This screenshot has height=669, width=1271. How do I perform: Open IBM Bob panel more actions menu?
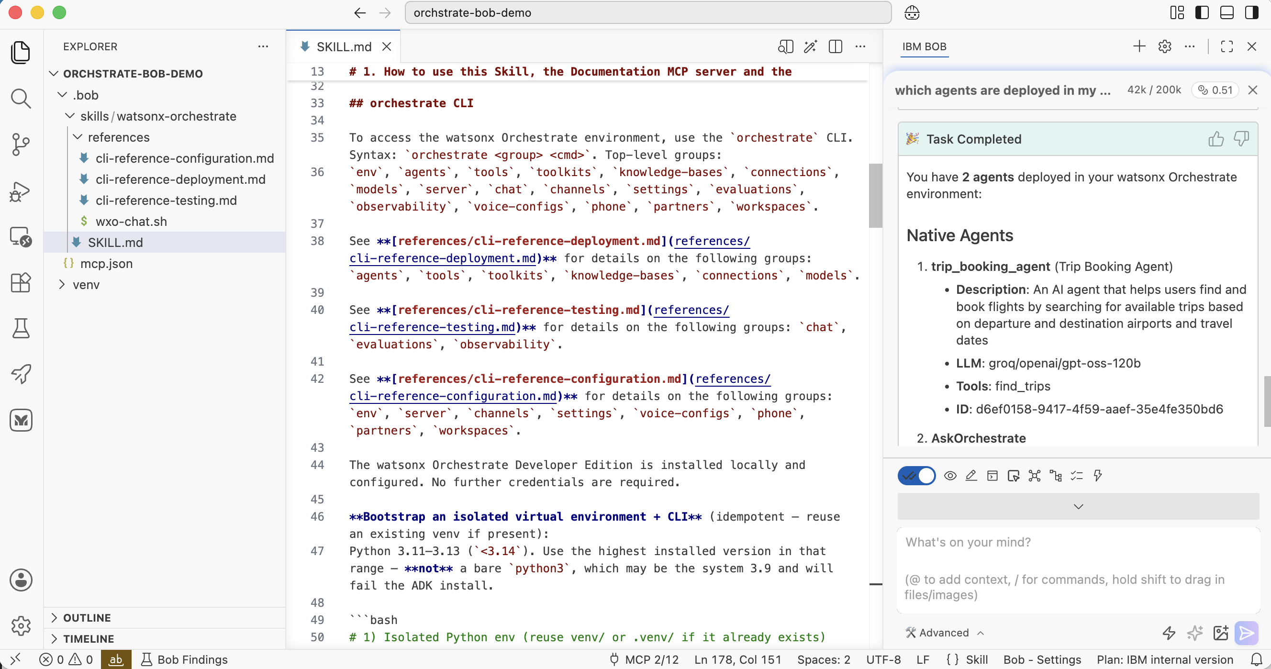1190,46
